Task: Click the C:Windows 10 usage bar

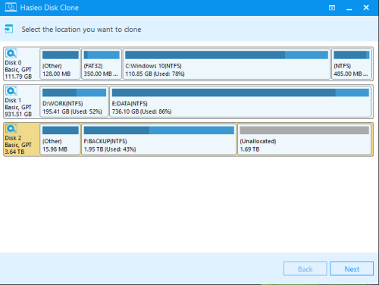Action: pyautogui.click(x=227, y=55)
